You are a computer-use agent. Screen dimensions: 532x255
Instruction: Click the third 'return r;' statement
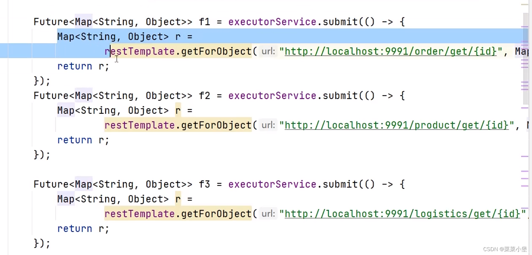pyautogui.click(x=83, y=229)
